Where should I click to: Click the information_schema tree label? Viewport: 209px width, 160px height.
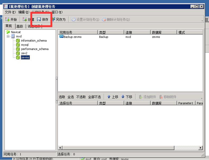(x=34, y=41)
